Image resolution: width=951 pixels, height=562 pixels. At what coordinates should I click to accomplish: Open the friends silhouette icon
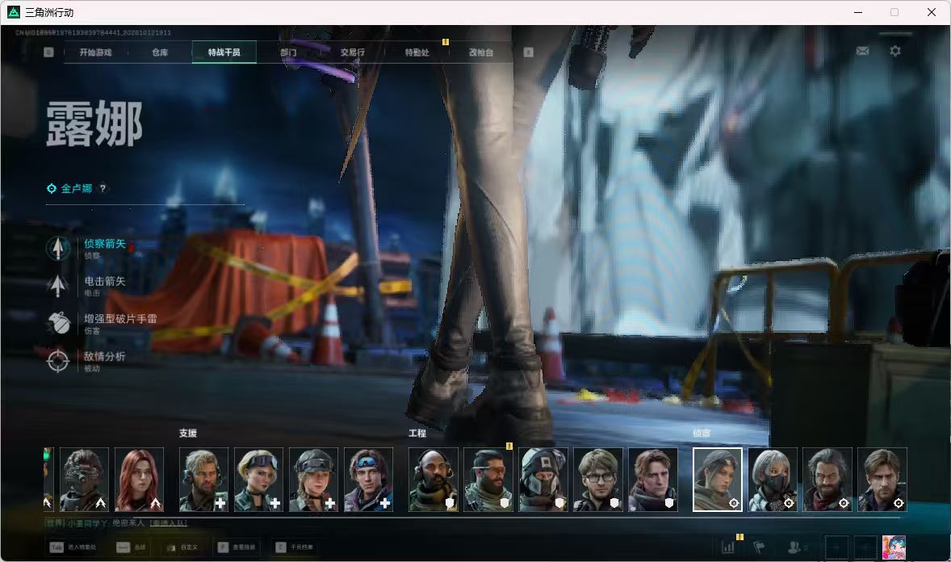coord(794,547)
